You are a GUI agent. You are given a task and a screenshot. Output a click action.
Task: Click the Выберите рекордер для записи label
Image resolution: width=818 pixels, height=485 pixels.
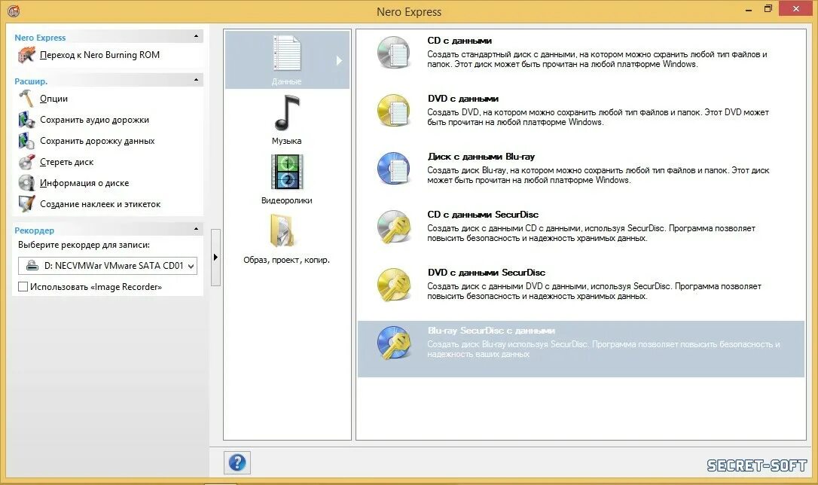tap(84, 245)
